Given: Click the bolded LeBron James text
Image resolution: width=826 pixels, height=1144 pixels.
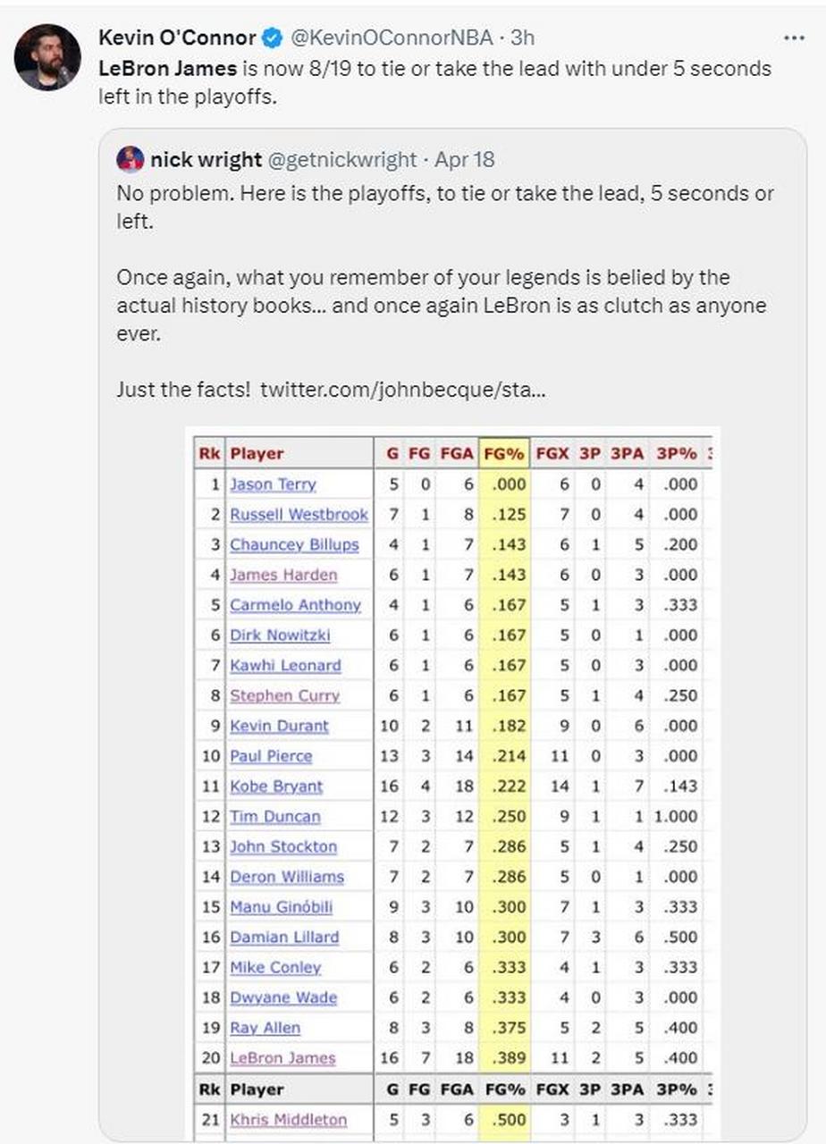Looking at the screenshot, I should coord(167,69).
